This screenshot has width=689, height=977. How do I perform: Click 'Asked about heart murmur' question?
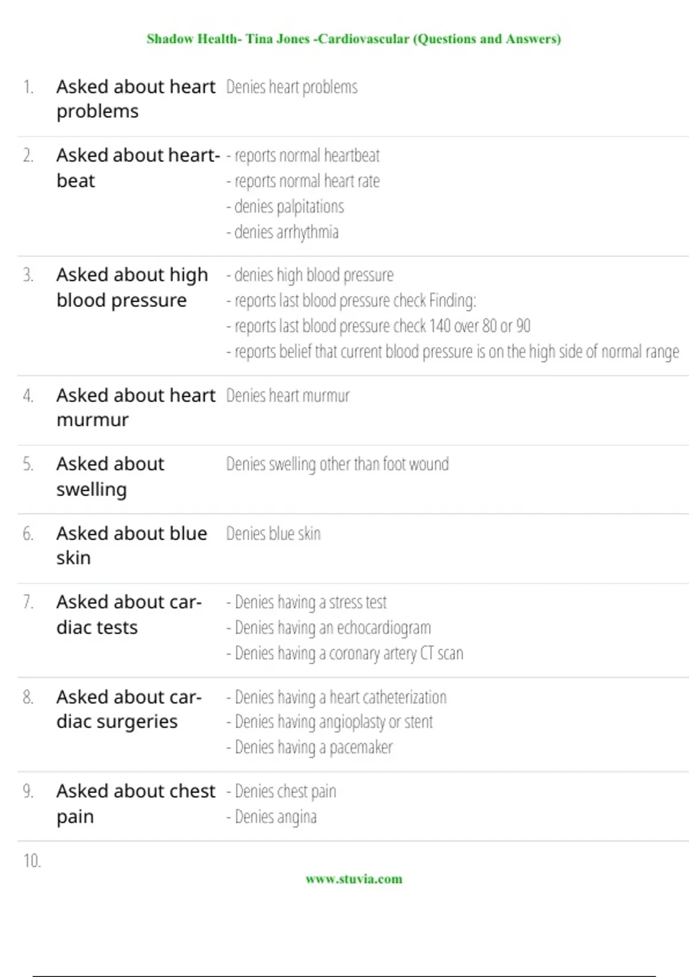pos(136,407)
